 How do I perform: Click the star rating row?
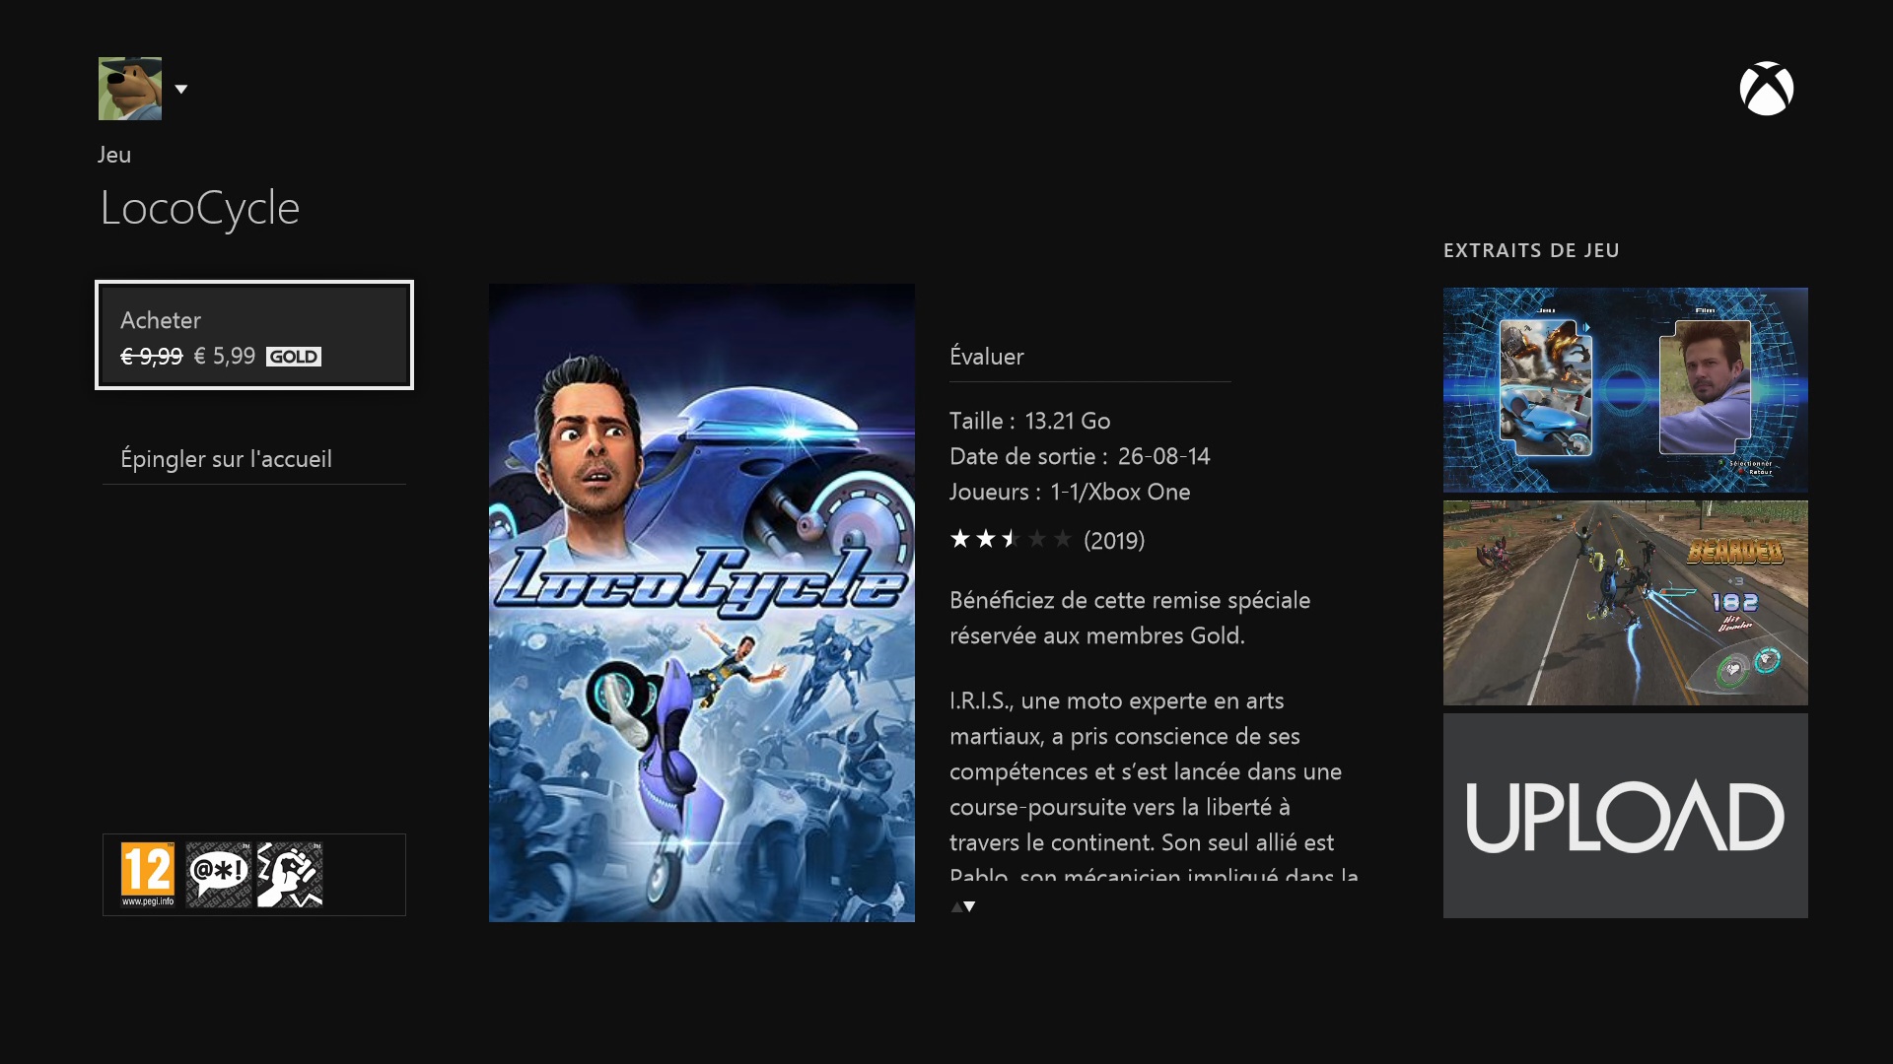1011,539
